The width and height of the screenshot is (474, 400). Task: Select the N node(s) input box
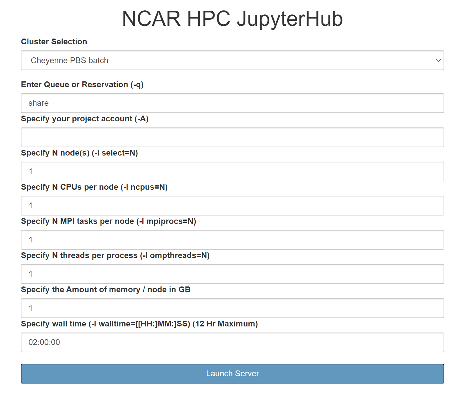coord(232,171)
